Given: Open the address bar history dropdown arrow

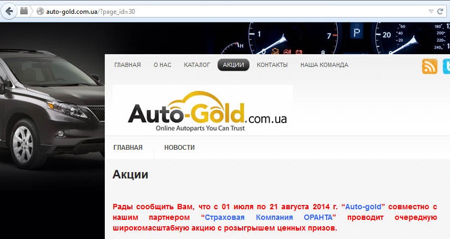Looking at the screenshot, I should click(x=431, y=12).
